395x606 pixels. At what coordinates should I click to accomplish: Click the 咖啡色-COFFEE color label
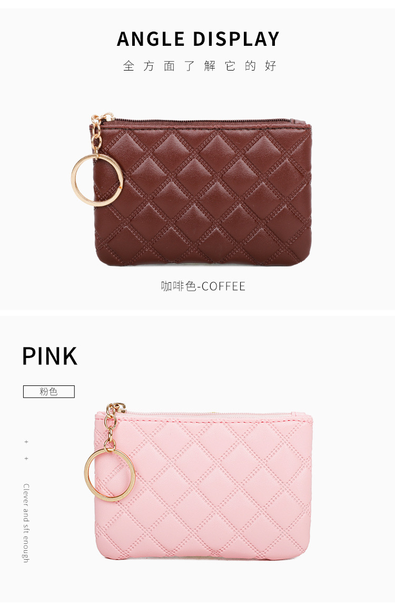(x=203, y=286)
